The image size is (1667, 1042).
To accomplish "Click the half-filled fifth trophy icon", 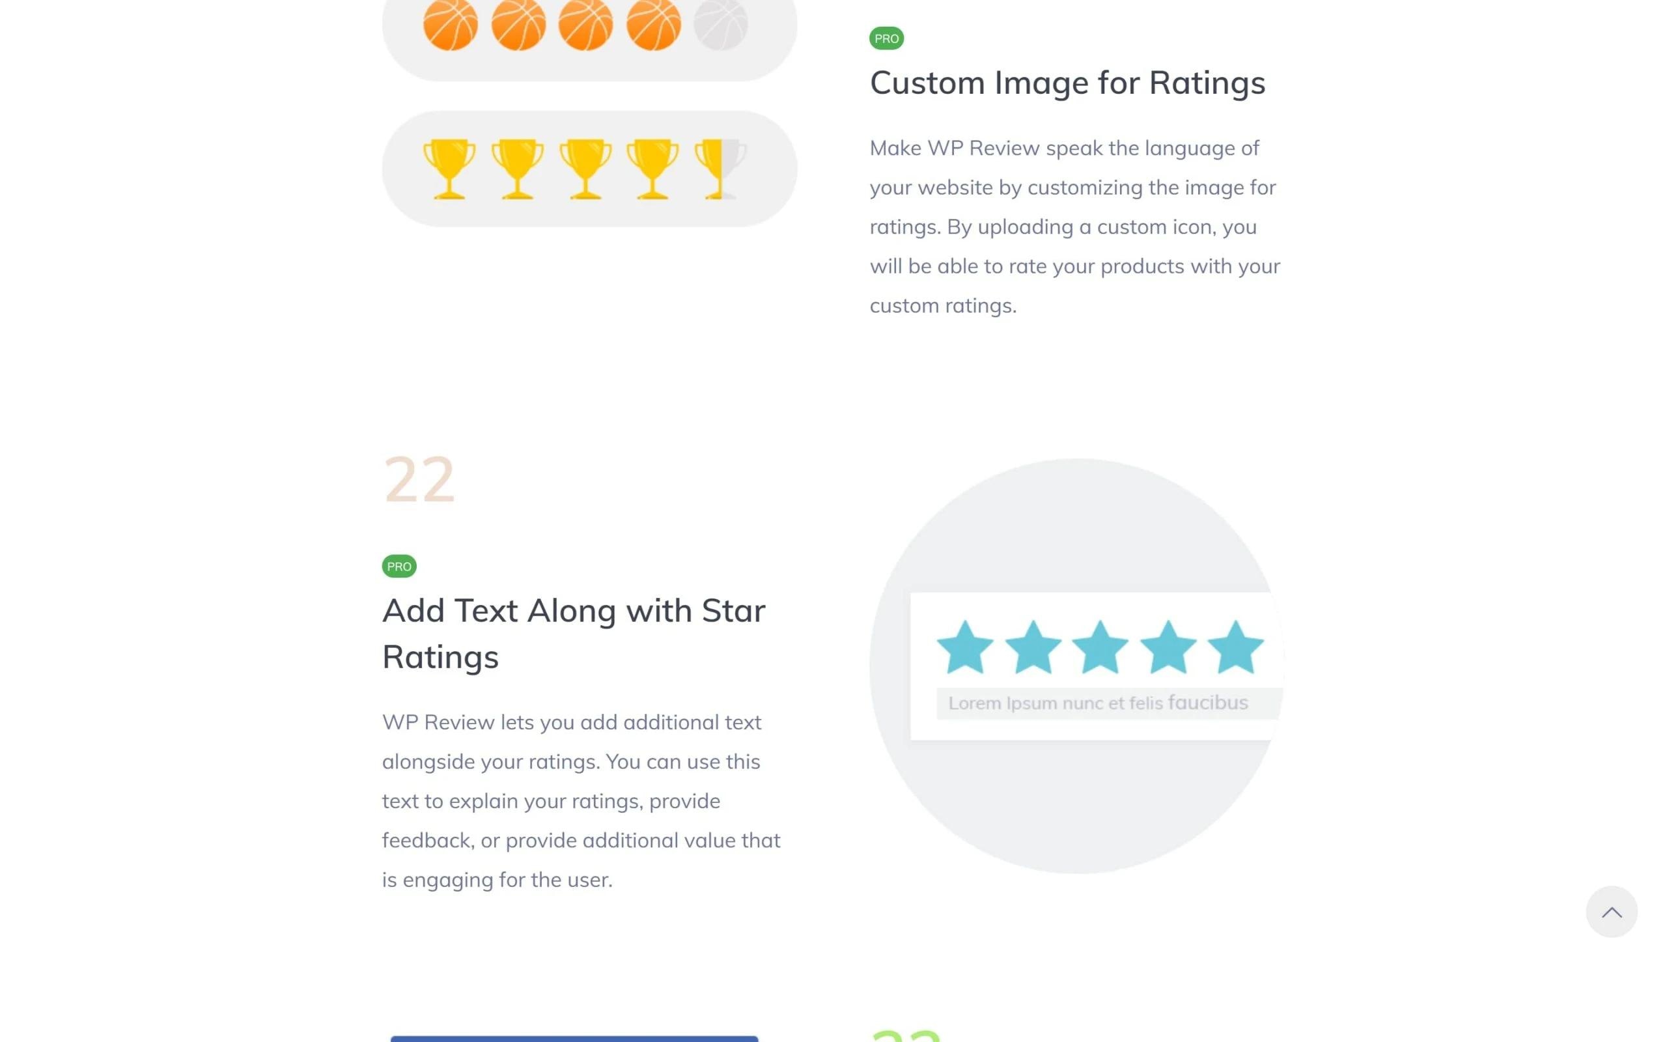I will click(720, 169).
